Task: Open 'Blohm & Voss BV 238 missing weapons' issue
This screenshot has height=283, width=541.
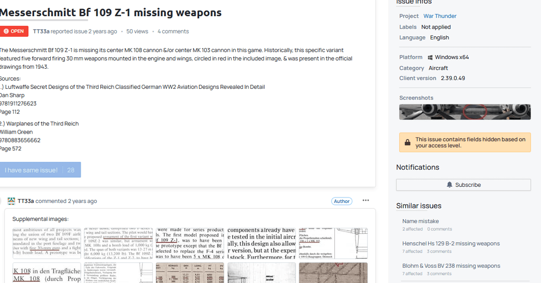Action: coord(451,266)
